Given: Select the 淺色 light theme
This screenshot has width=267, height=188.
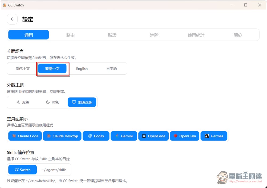Looking at the screenshot, I should point(23,102).
